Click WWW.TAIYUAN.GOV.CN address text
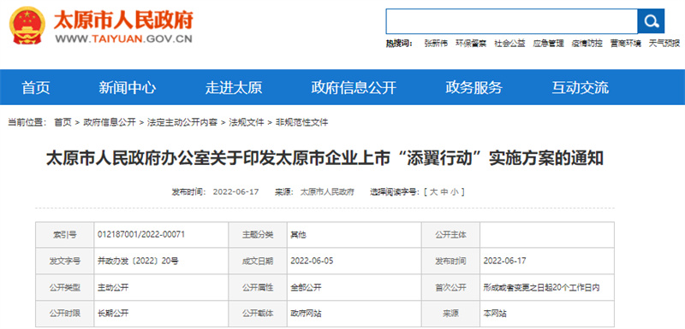The height and width of the screenshot is (329, 685). tap(123, 38)
